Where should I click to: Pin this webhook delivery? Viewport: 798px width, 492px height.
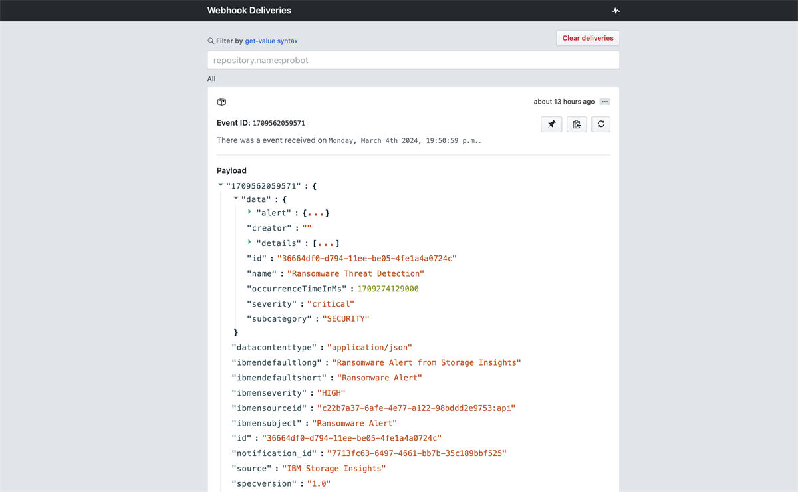pos(551,124)
